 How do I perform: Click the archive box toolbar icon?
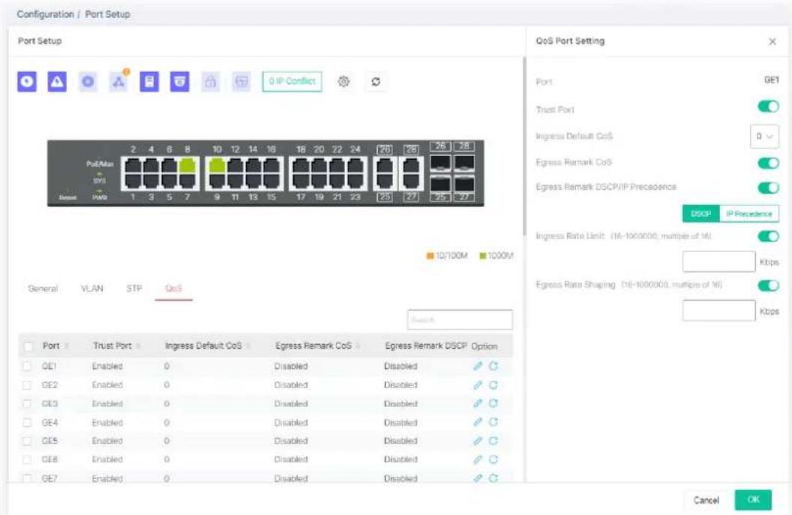point(179,81)
